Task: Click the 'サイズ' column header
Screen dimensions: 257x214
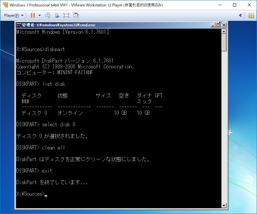Action: coord(103,95)
